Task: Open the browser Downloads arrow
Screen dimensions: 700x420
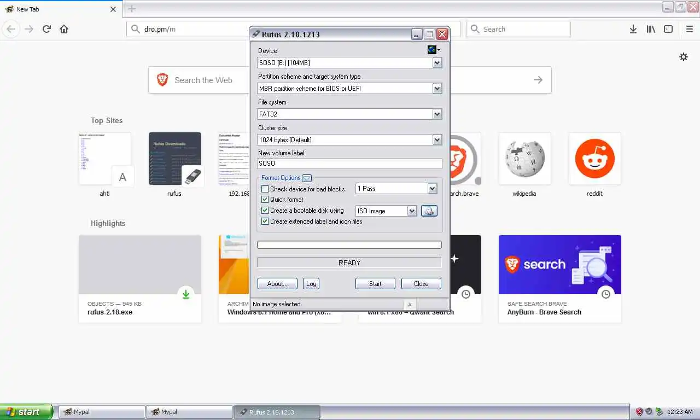Action: coord(633,29)
